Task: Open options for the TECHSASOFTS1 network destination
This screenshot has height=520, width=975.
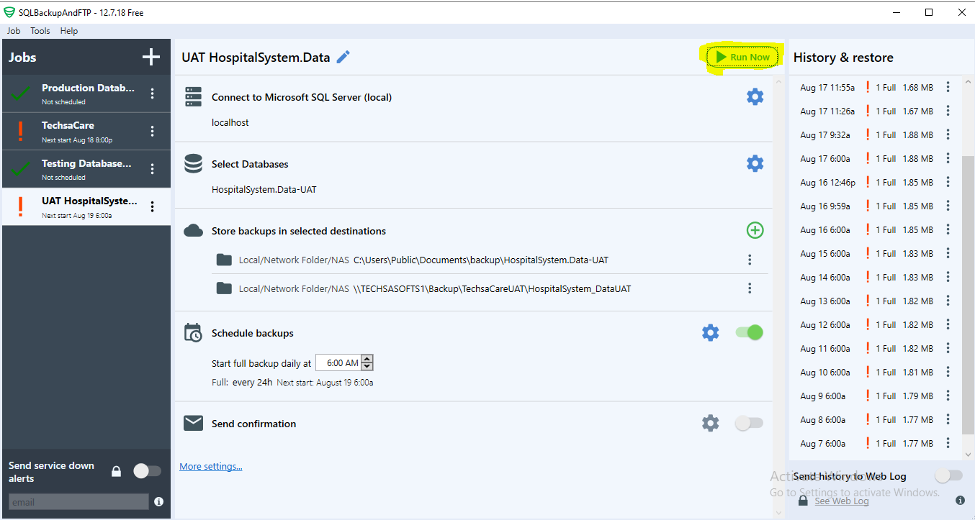Action: [x=750, y=288]
